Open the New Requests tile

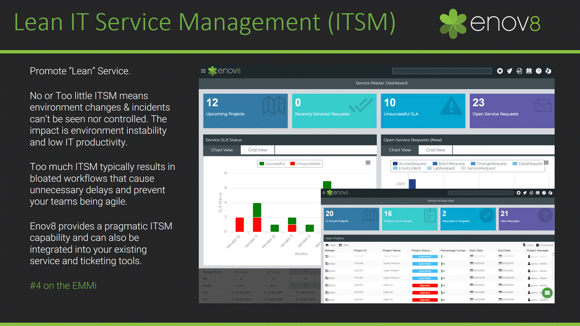coord(526,219)
